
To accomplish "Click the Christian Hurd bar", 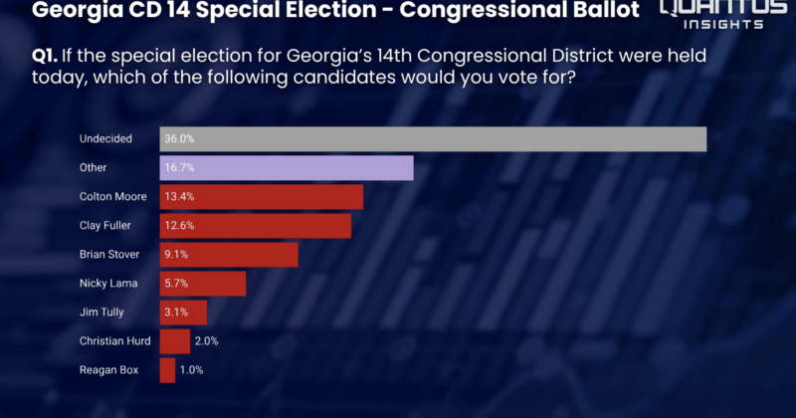I will [175, 341].
